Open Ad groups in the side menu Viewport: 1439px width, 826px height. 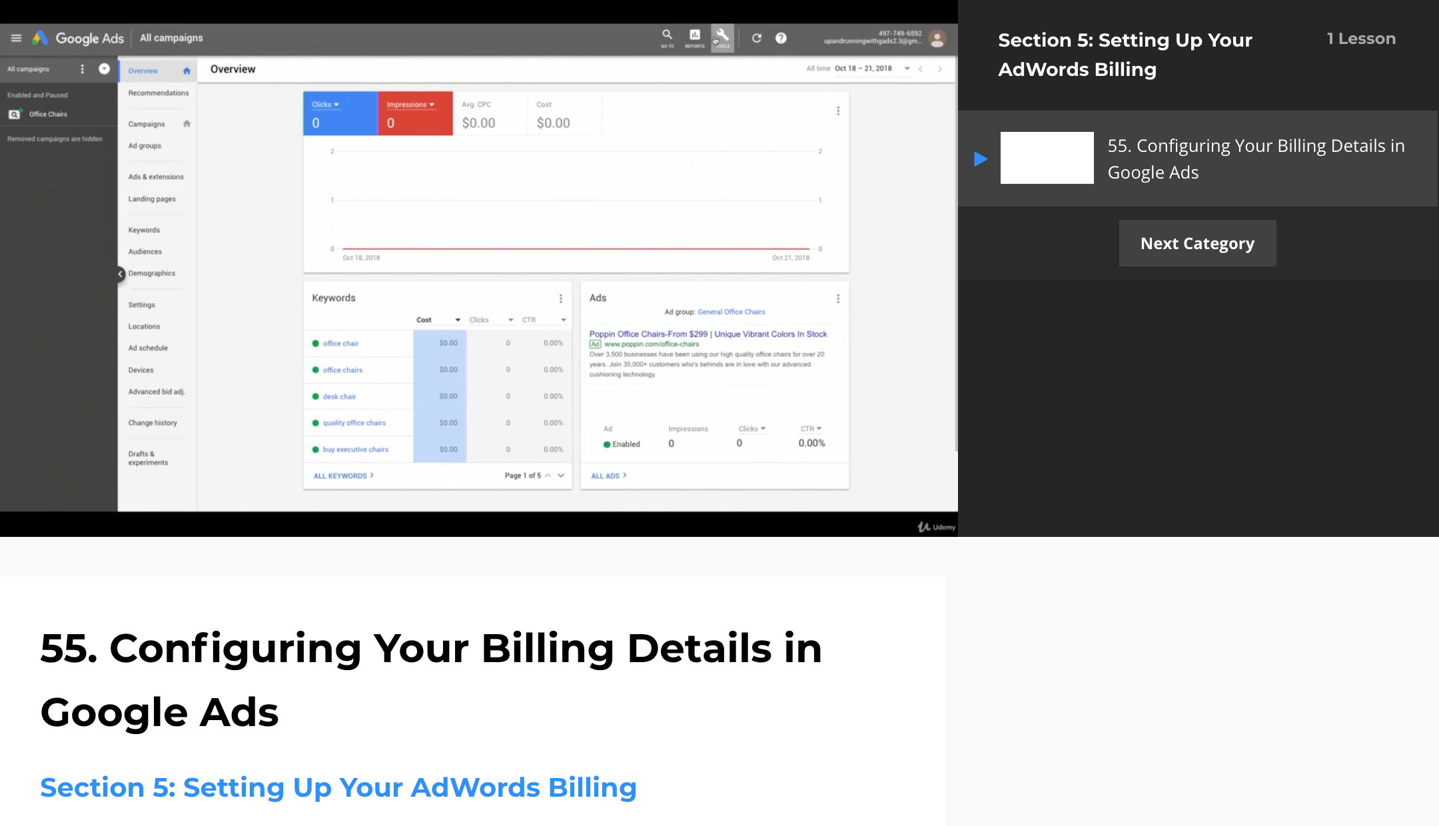coord(145,145)
